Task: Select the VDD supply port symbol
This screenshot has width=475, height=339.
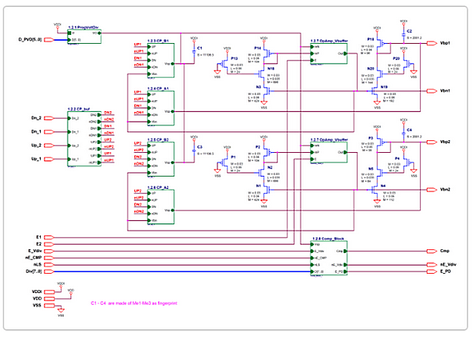Action: click(50, 299)
